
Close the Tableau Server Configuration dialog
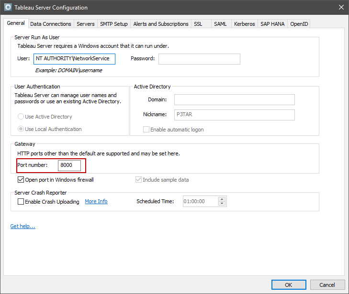[341, 7]
